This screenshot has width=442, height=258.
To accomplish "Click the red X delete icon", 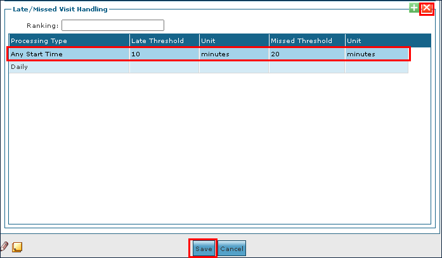I will (427, 8).
